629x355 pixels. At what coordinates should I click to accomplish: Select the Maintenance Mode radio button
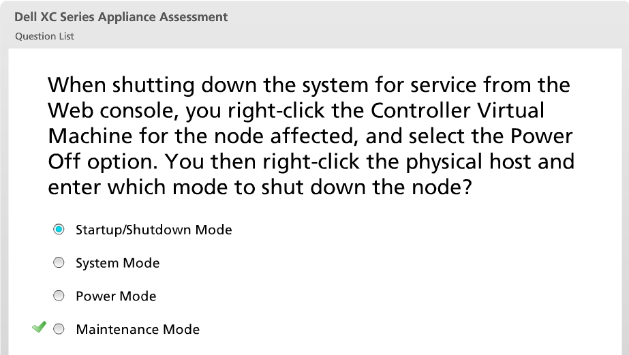59,330
